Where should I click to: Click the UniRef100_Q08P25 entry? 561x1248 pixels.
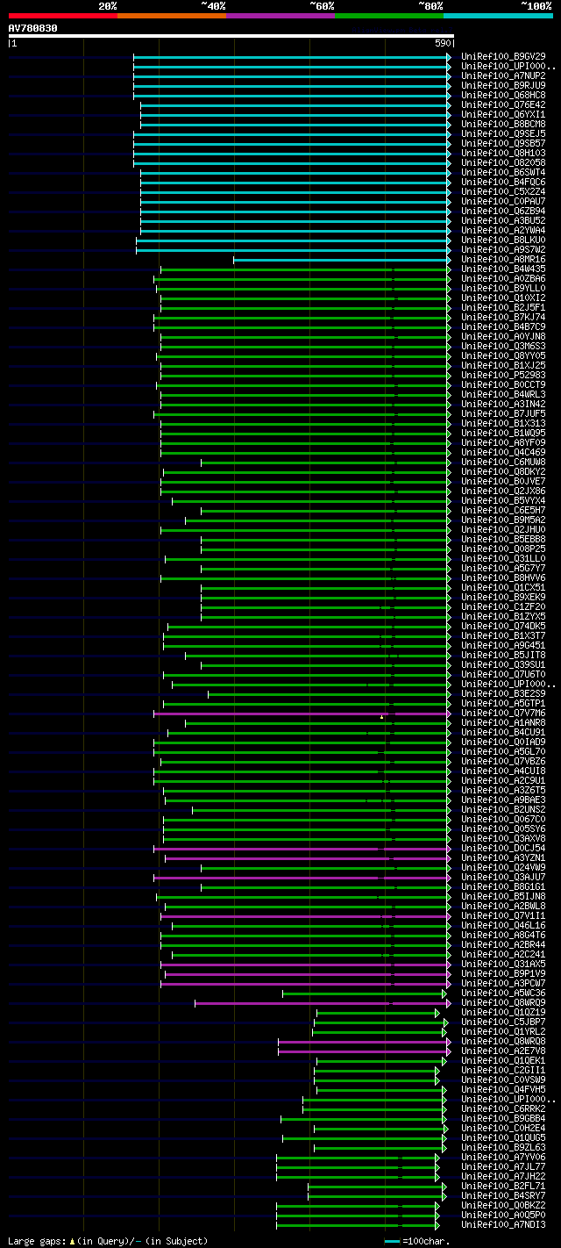pos(504,549)
